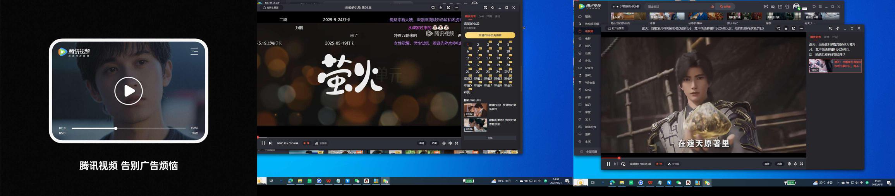Viewport: 895px width, 196px height.
Task: Open settings gear in the 遮天 player
Action: click(x=789, y=164)
